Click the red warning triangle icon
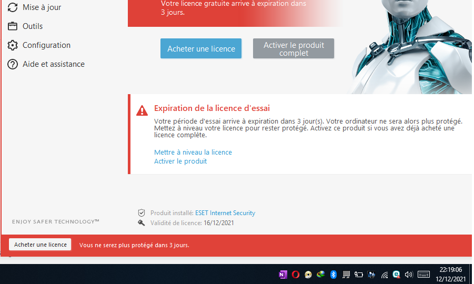The width and height of the screenshot is (474, 284). pos(142,110)
